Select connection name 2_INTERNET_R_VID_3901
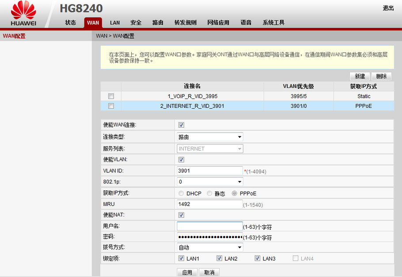Viewport: 402px width, 277px height. tap(192, 106)
